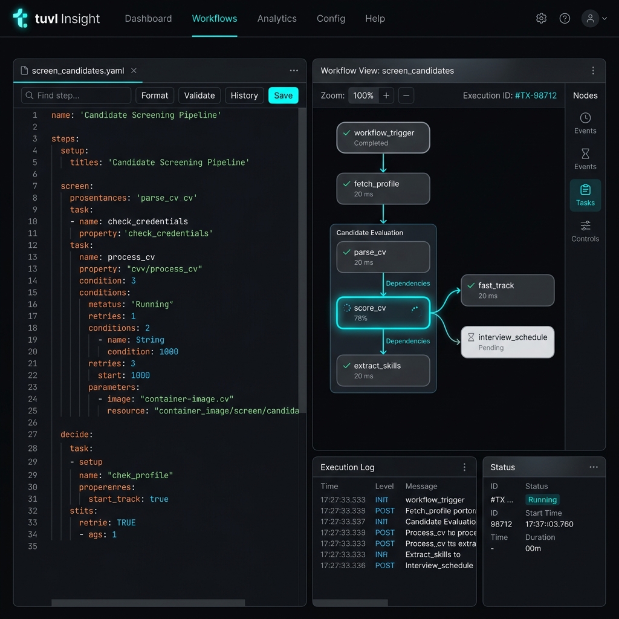The width and height of the screenshot is (619, 619).
Task: Click the workflow_trigger log message
Action: (435, 500)
